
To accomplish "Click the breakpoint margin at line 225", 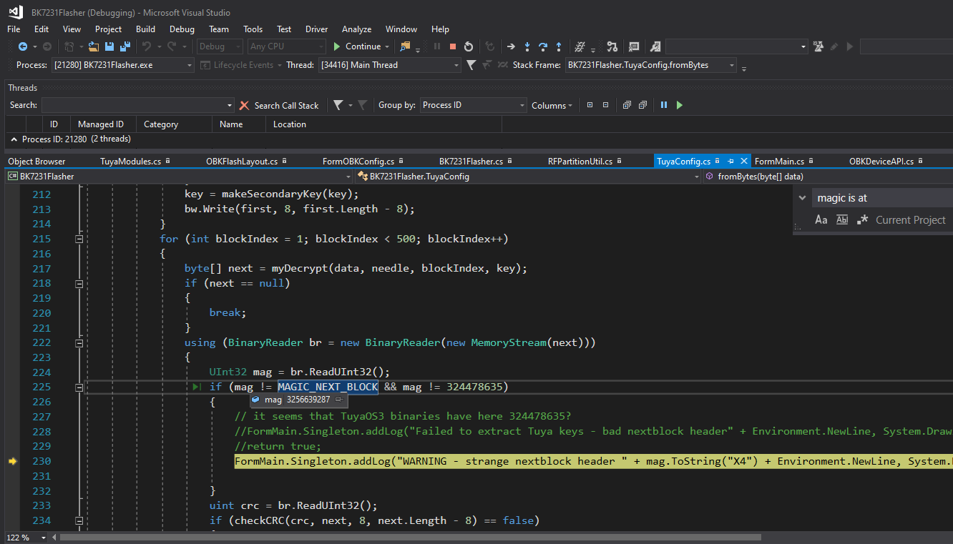I will point(12,387).
